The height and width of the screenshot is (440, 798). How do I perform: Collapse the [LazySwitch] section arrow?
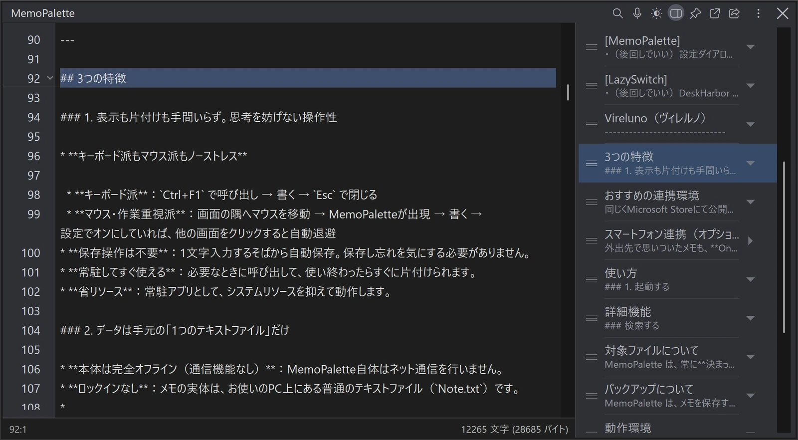[750, 86]
